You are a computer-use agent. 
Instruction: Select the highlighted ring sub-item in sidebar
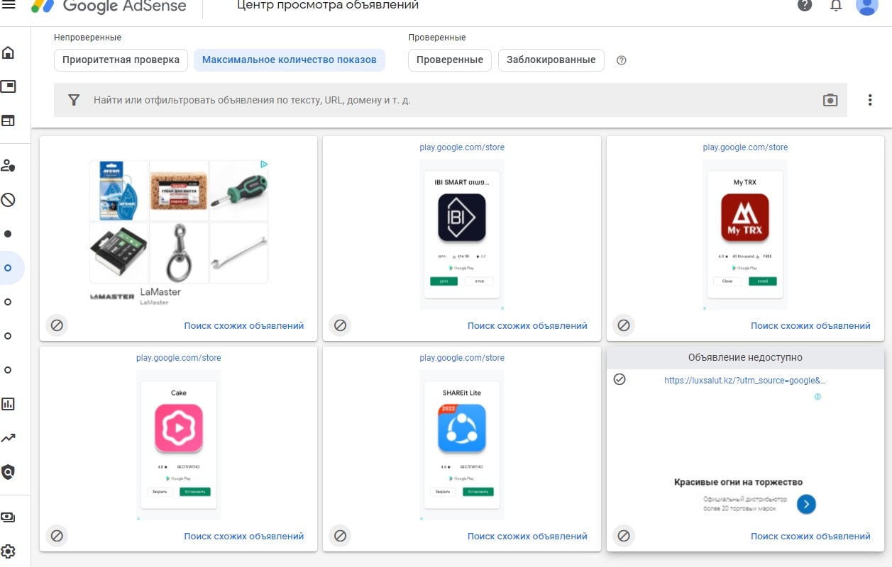[x=9, y=268]
